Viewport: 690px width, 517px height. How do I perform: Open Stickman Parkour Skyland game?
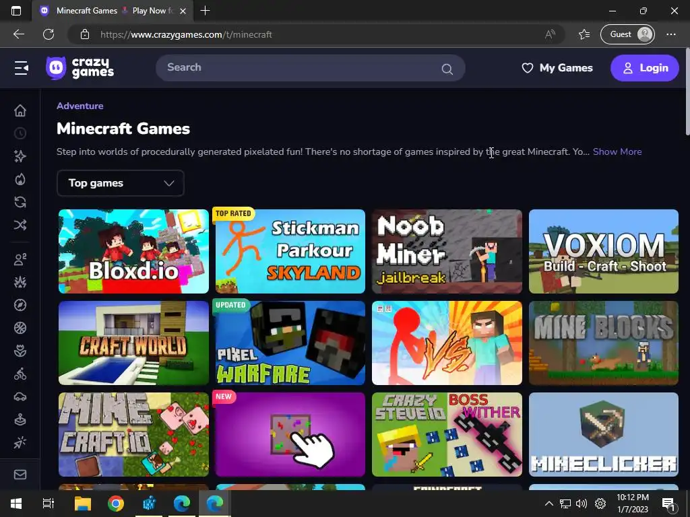(290, 252)
